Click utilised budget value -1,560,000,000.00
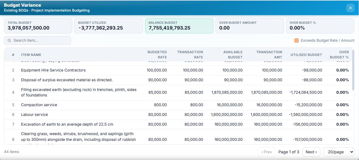Image resolution: width=359 pixels, height=160 pixels. click(305, 115)
